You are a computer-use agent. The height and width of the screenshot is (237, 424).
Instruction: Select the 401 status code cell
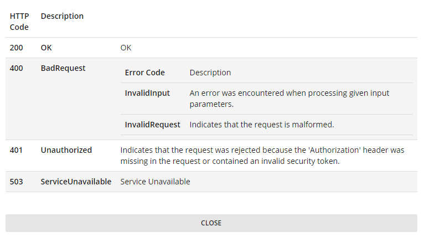[17, 150]
